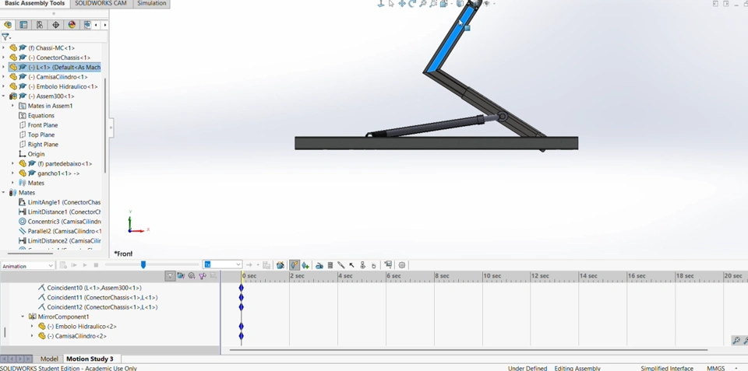Toggle the Autokey button
Viewport: 748px width, 371px height.
click(x=295, y=265)
